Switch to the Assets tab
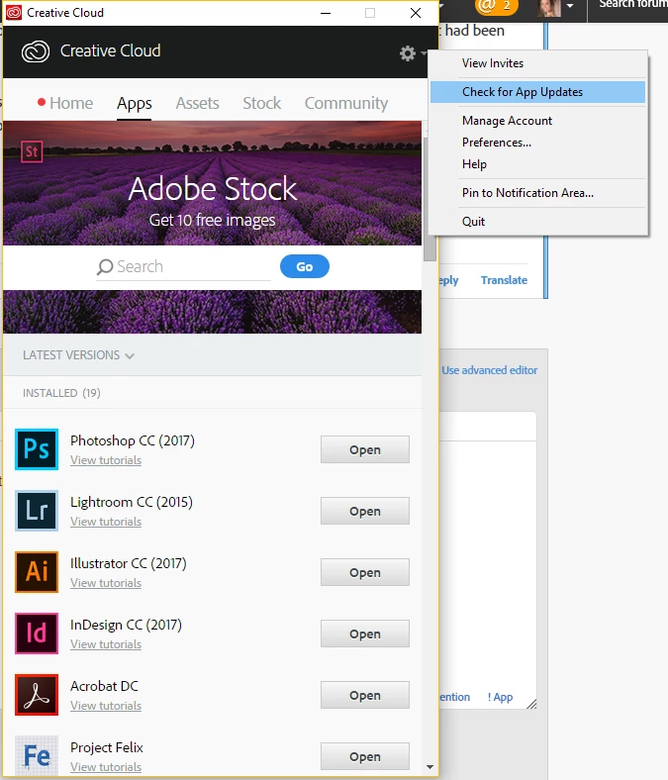 coord(198,103)
